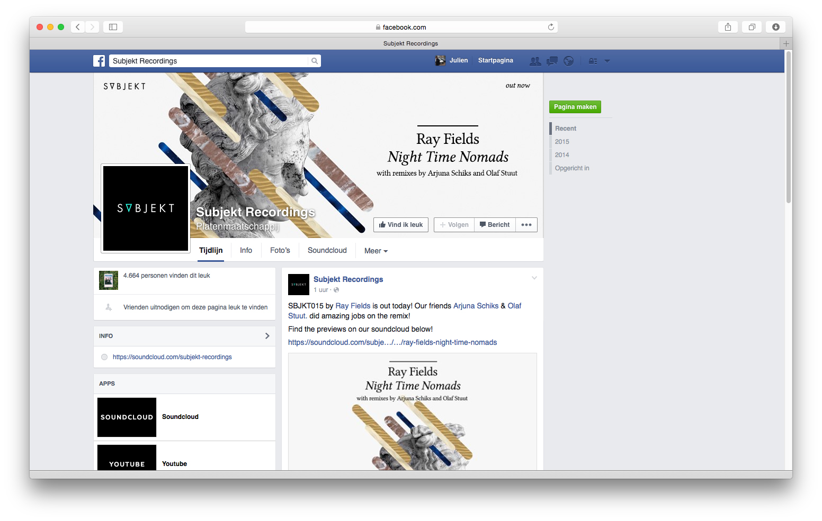Click the Youtube app name label
The width and height of the screenshot is (822, 521).
coord(174,464)
